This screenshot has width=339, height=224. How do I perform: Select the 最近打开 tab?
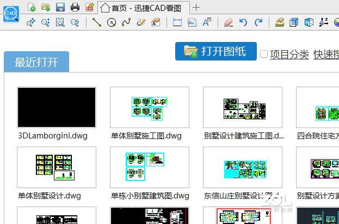click(36, 62)
